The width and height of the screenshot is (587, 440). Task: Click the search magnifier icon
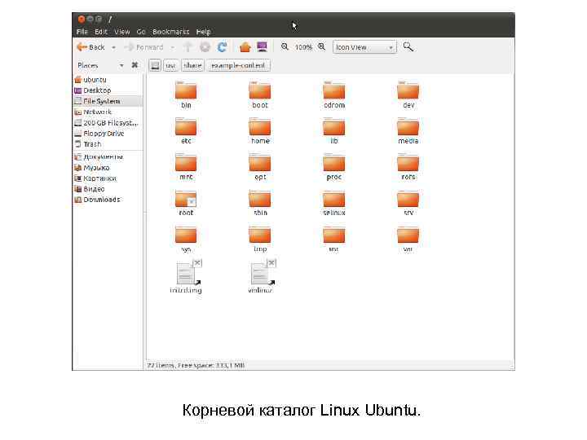(408, 46)
